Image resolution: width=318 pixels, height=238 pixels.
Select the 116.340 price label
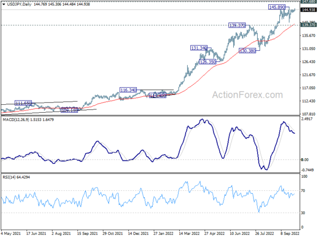pyautogui.click(x=128, y=90)
